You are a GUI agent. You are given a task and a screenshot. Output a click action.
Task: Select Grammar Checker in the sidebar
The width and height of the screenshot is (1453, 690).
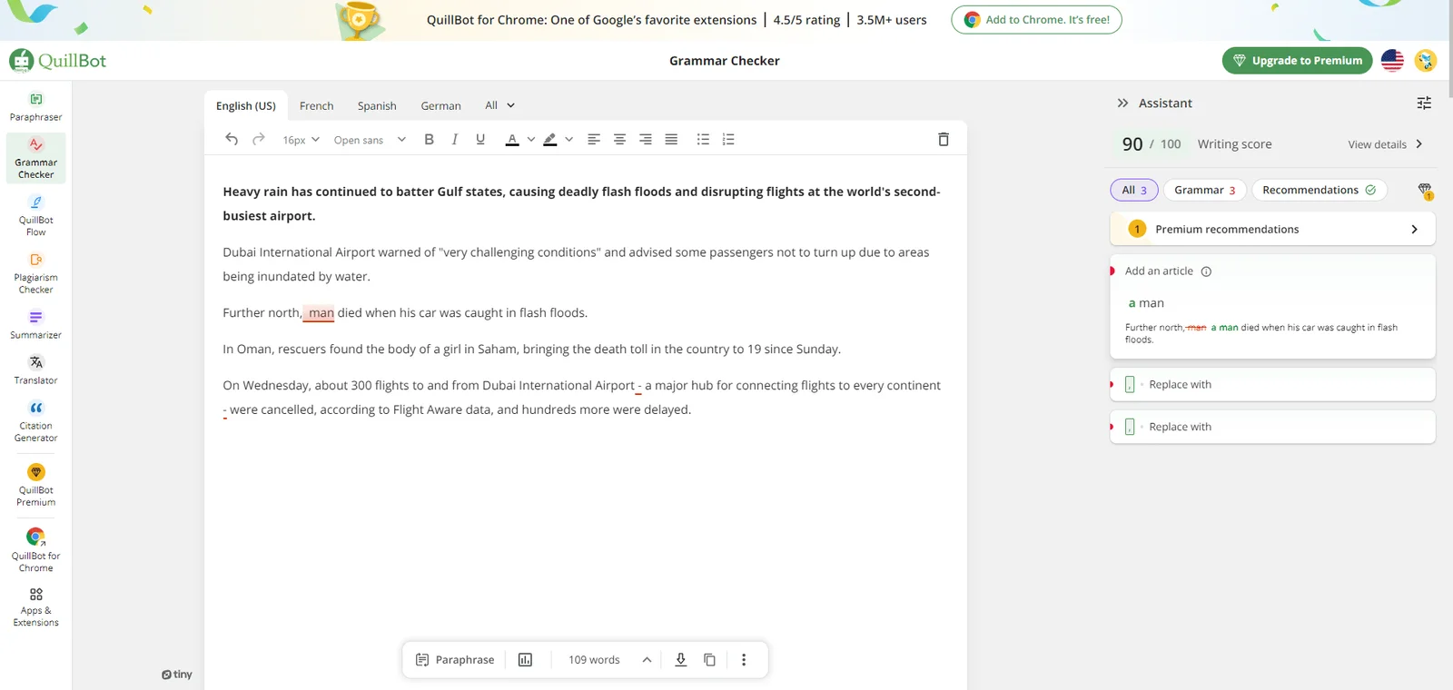[x=36, y=158]
